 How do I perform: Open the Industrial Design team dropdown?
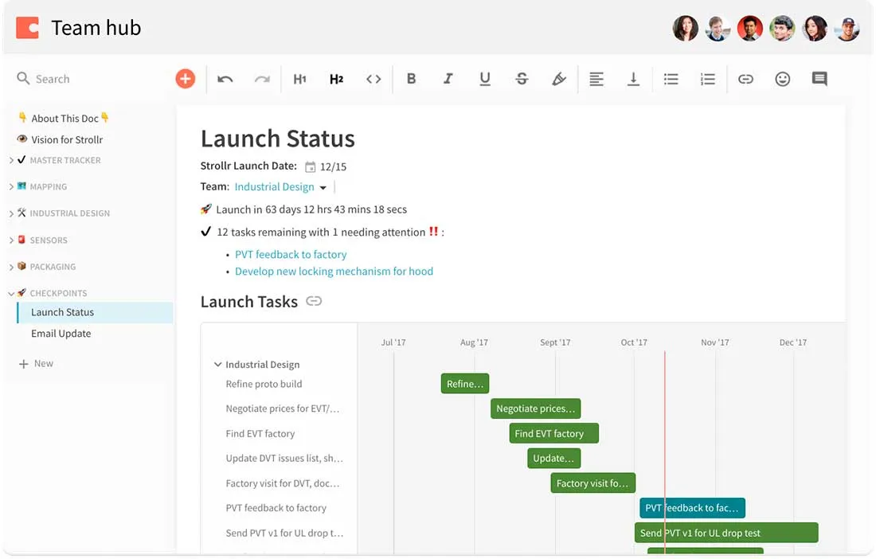[x=323, y=188]
